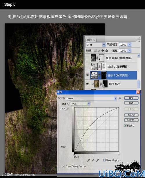
Task: Click the top-right curve end point
Action: [x=118, y=108]
